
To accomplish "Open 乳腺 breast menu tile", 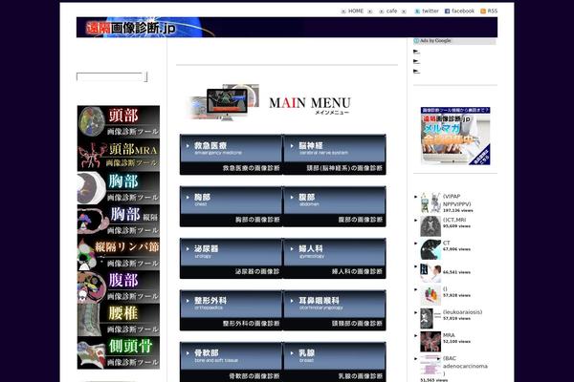I will tap(335, 362).
